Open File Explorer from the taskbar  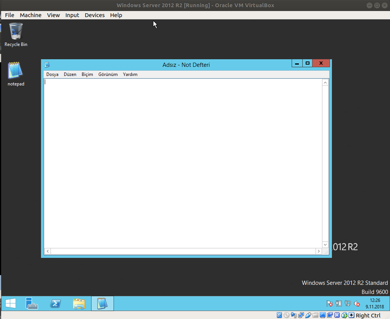point(79,303)
